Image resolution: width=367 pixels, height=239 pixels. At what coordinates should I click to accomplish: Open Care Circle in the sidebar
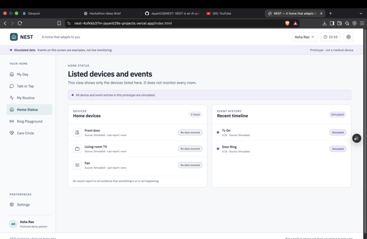(29, 133)
